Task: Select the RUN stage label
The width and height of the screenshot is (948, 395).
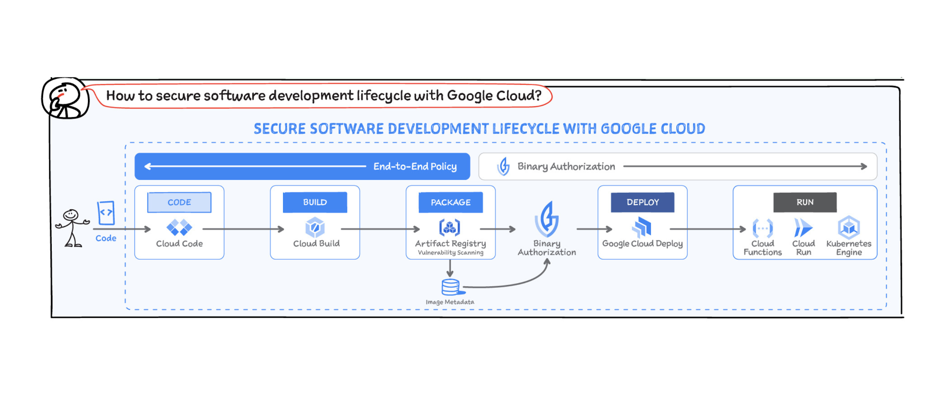Action: pos(805,202)
